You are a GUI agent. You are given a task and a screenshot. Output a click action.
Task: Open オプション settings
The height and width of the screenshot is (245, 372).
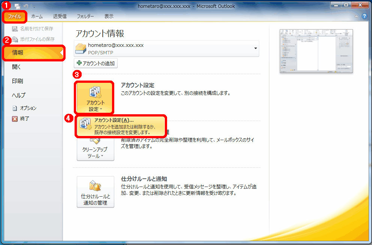(x=24, y=108)
